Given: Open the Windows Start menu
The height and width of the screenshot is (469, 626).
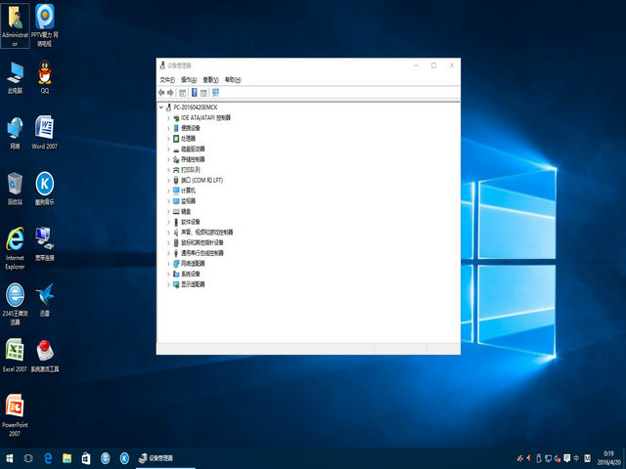Looking at the screenshot, I should tap(9, 458).
